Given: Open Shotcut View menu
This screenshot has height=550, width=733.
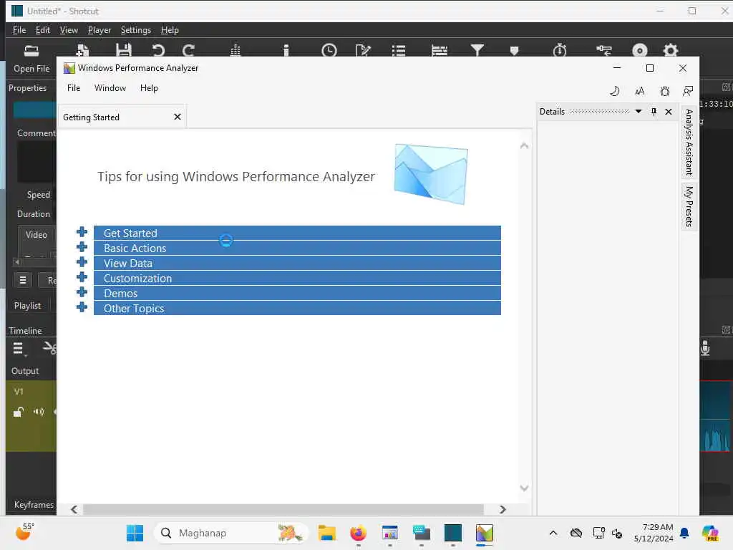Looking at the screenshot, I should [x=69, y=30].
